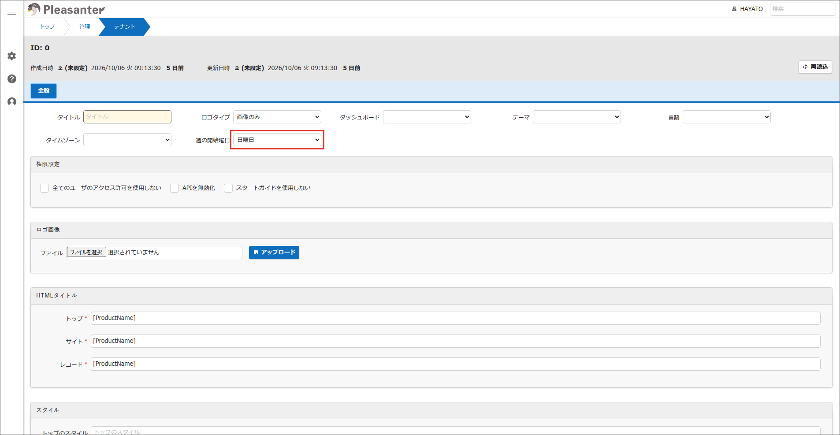Expand the 週の開始曜日 dropdown
This screenshot has height=435, width=840.
pyautogui.click(x=277, y=140)
